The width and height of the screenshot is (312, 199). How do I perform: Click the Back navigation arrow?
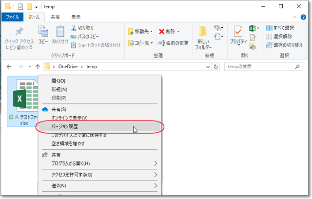coord(9,66)
